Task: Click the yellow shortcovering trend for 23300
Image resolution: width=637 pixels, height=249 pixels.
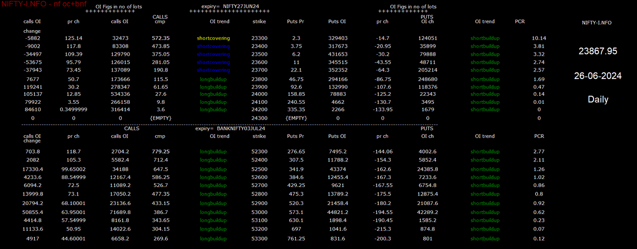Action: pos(213,38)
